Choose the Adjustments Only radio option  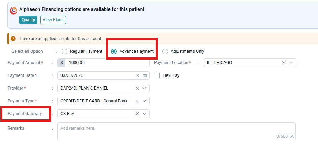click(x=165, y=51)
